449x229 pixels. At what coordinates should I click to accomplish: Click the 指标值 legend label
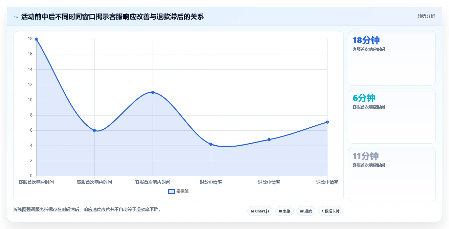click(x=182, y=191)
